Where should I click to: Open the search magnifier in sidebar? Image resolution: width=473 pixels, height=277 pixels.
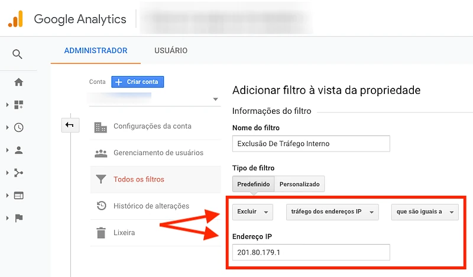click(x=17, y=54)
